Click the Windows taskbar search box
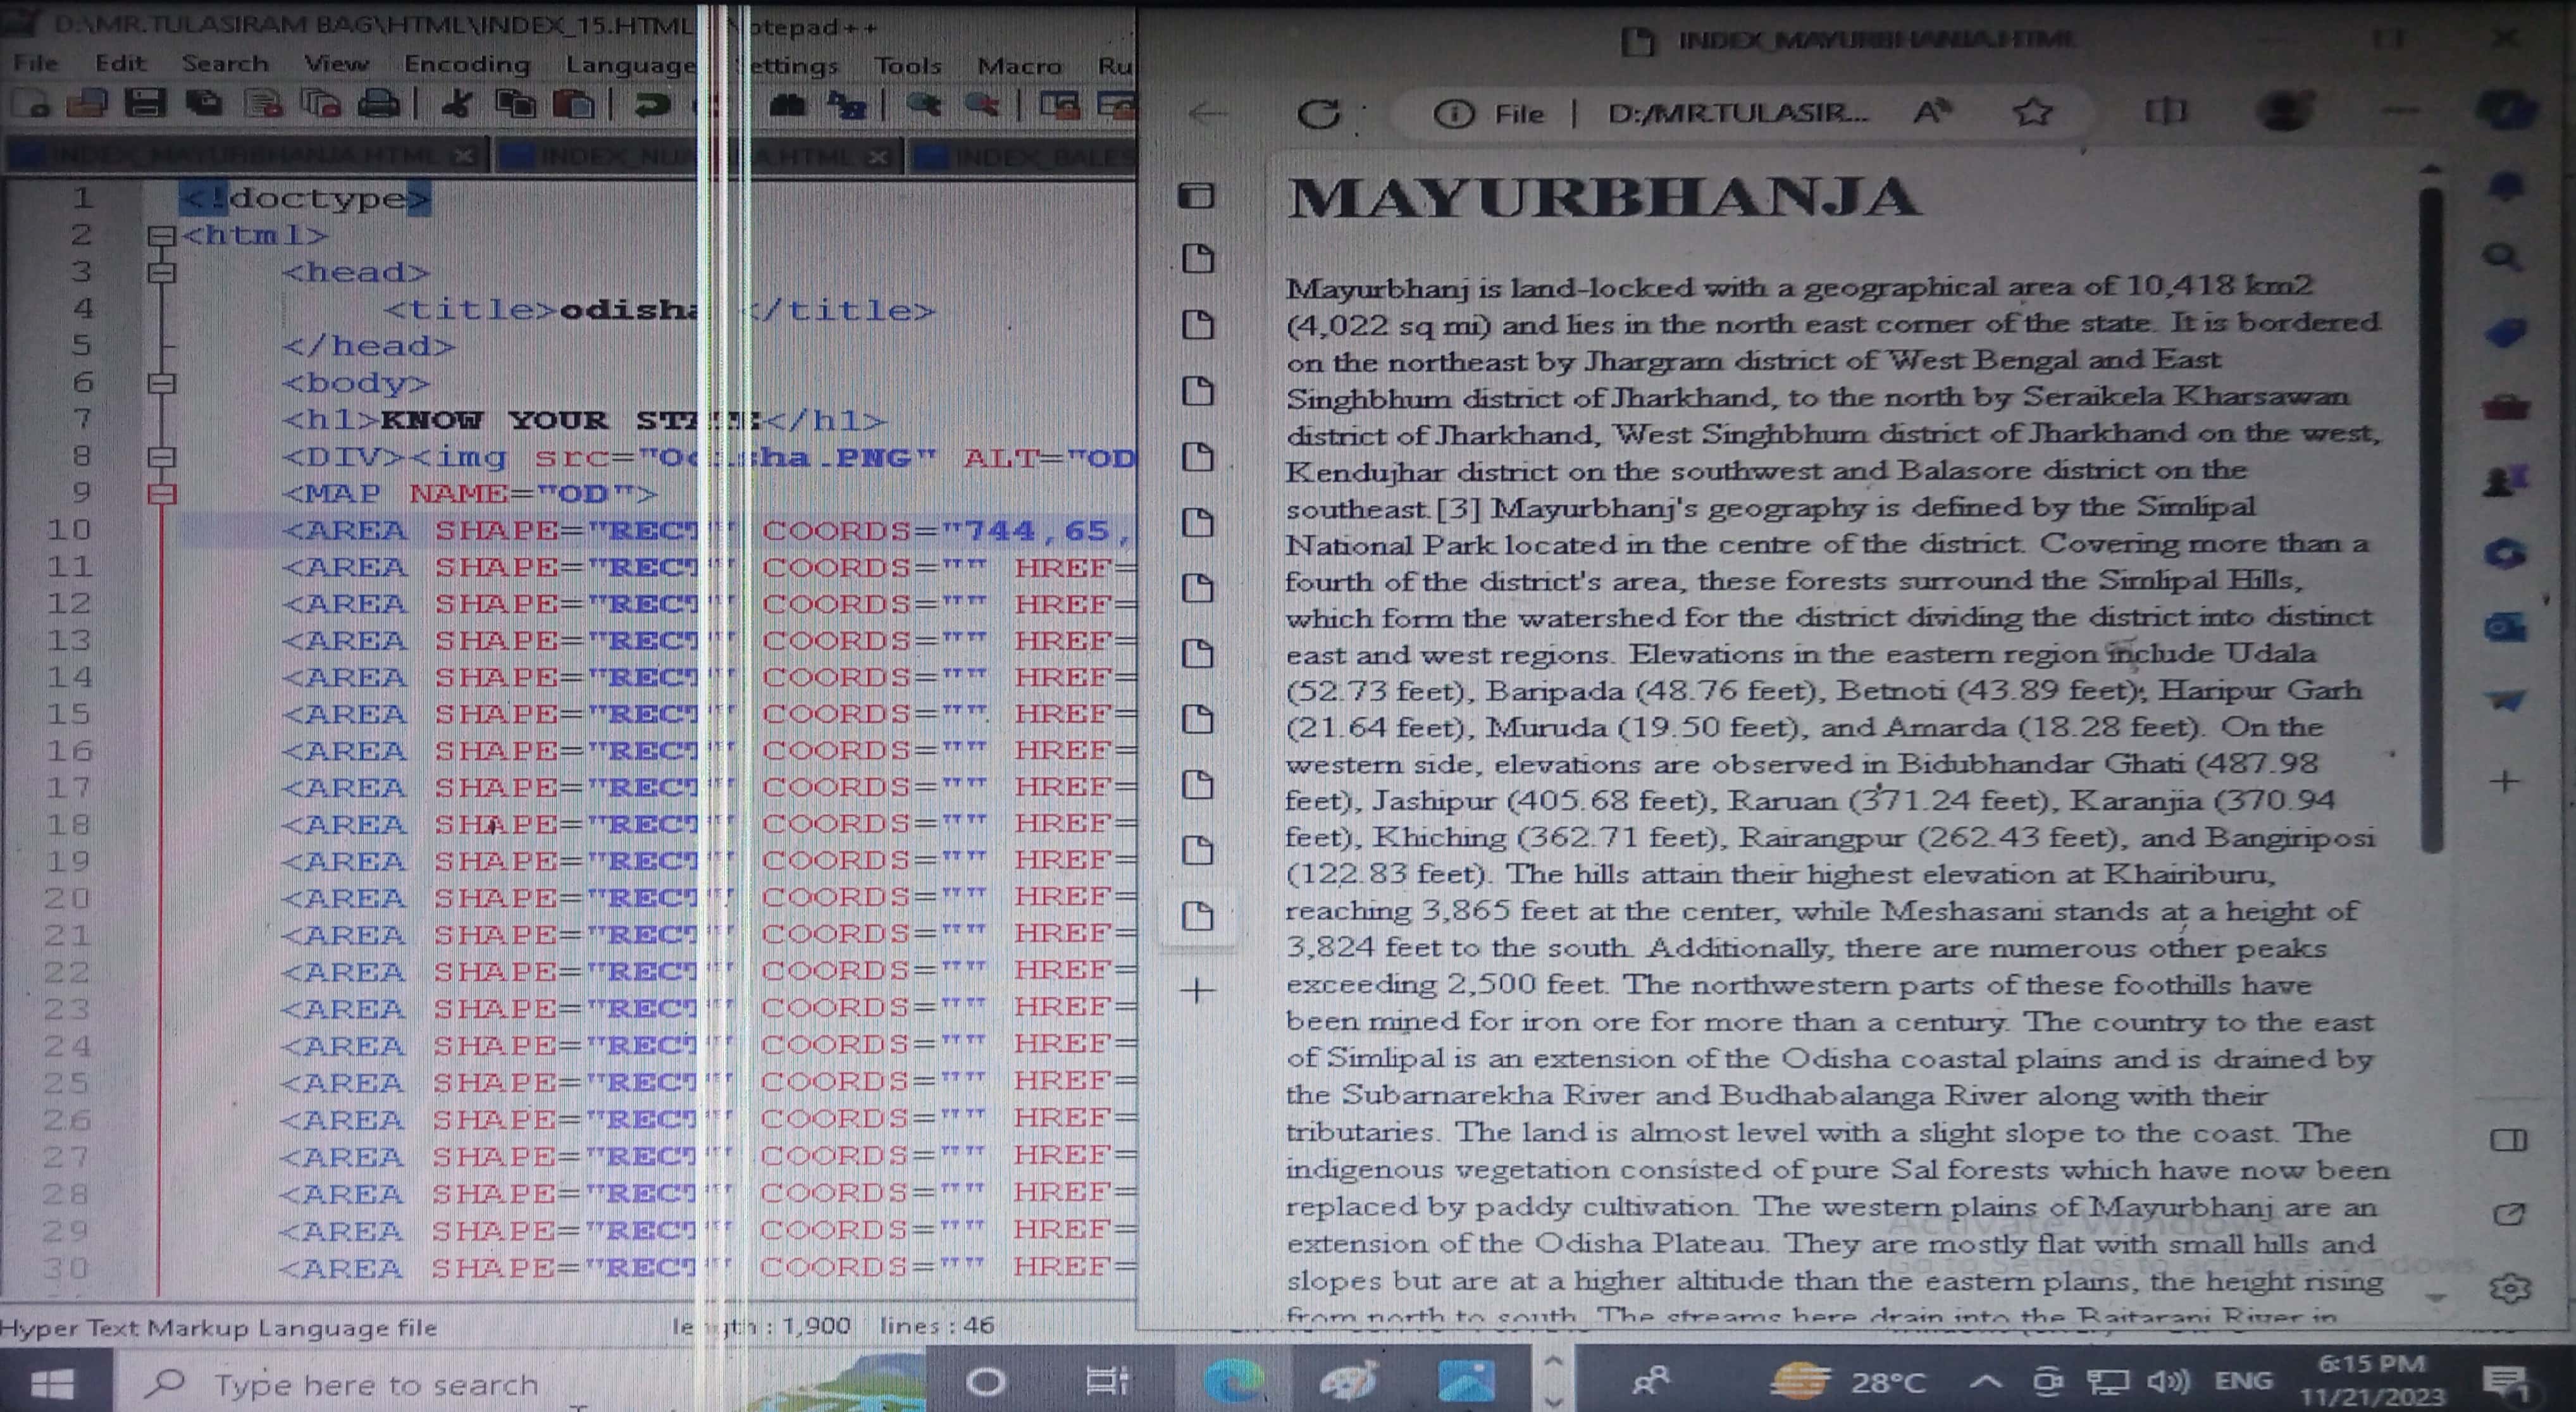The width and height of the screenshot is (2576, 1412). coord(375,1384)
